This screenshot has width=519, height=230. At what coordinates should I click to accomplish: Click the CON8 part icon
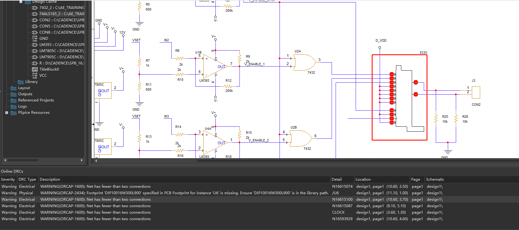coord(35,32)
